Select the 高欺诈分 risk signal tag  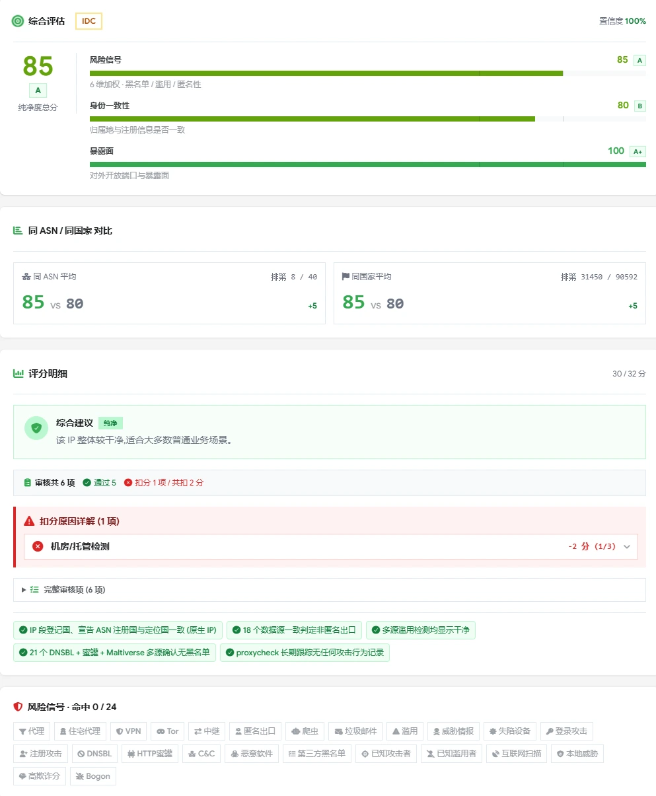40,776
